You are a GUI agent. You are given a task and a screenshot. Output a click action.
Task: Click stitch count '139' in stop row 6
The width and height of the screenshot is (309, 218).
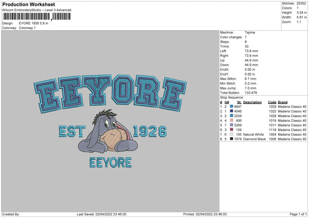point(238,130)
